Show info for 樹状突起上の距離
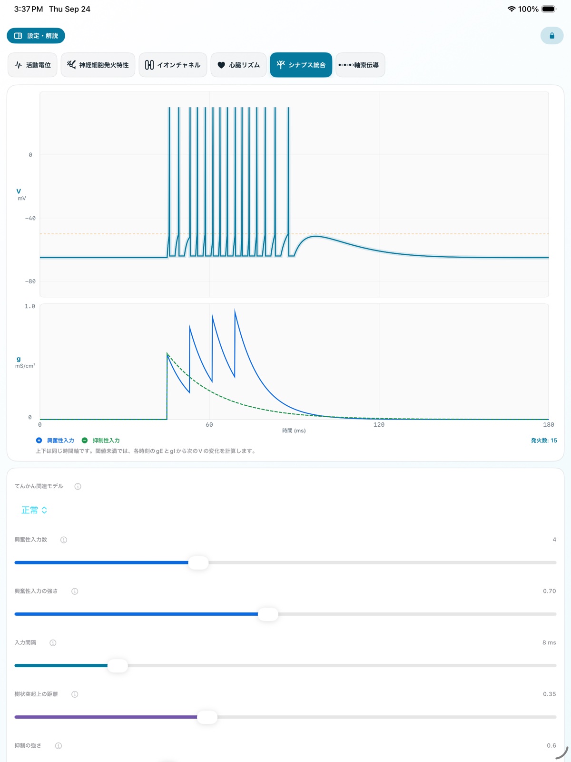 [x=75, y=694]
